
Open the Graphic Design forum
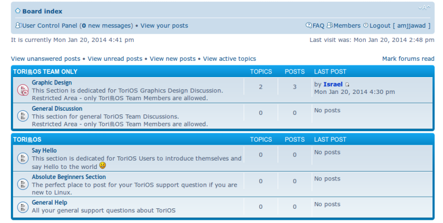[x=52, y=83]
